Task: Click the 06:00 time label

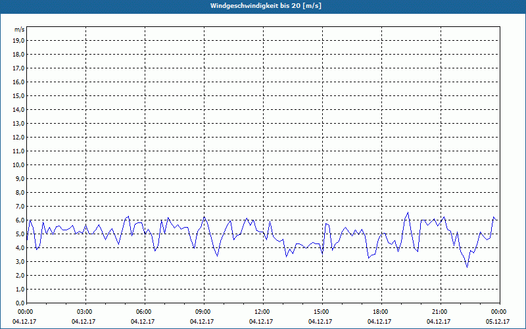Action: point(145,312)
